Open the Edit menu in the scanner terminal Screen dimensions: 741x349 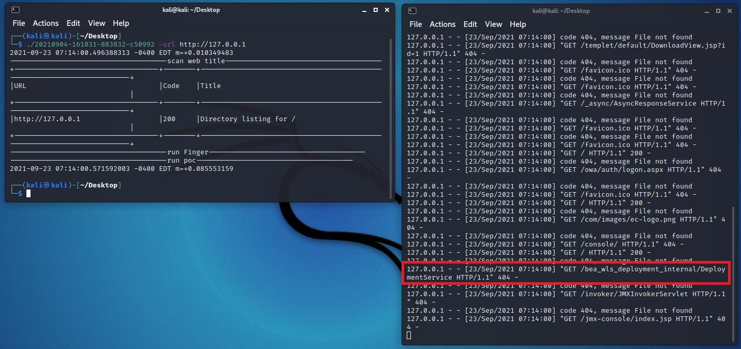pos(73,23)
